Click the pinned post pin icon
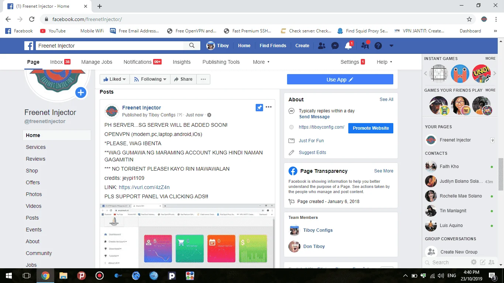The height and width of the screenshot is (283, 504). pos(259,107)
